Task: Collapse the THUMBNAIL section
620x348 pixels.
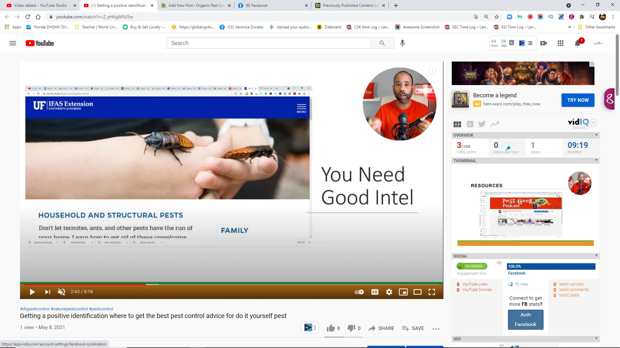Action: (x=596, y=160)
